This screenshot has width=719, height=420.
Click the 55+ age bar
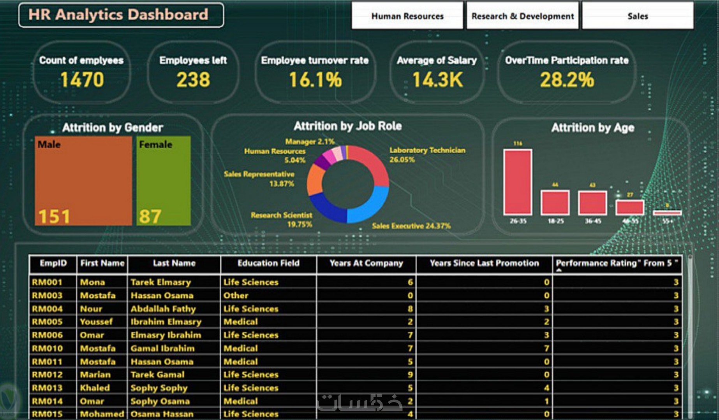click(x=667, y=213)
